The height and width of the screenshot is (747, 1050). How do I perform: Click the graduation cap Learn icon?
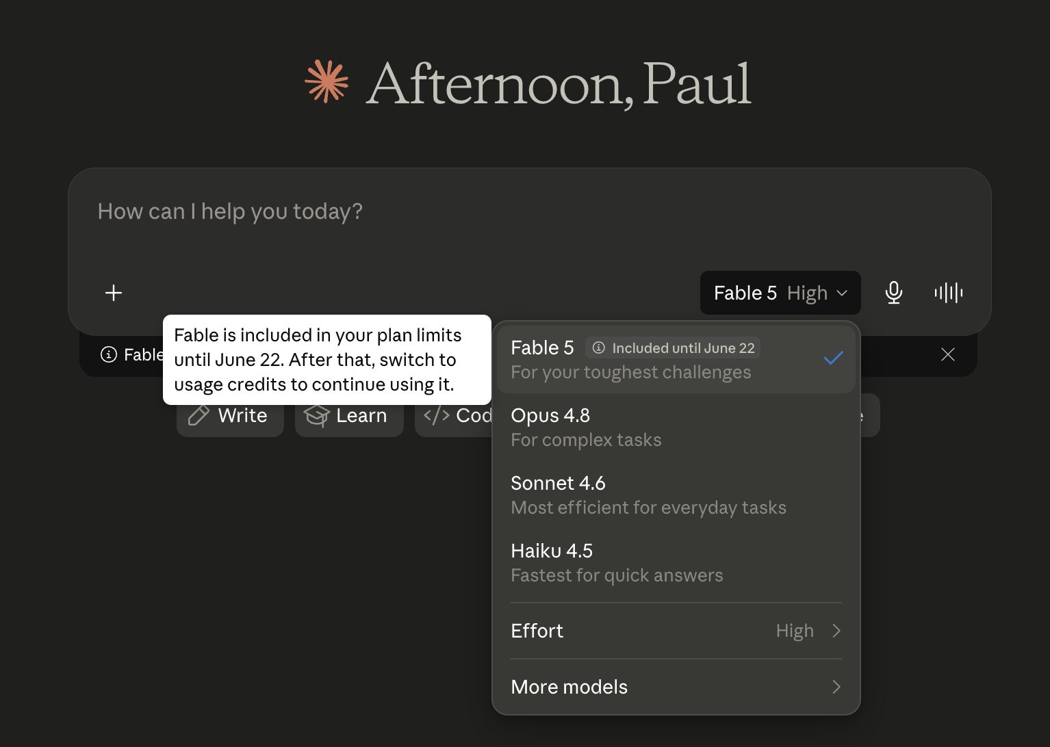point(316,415)
